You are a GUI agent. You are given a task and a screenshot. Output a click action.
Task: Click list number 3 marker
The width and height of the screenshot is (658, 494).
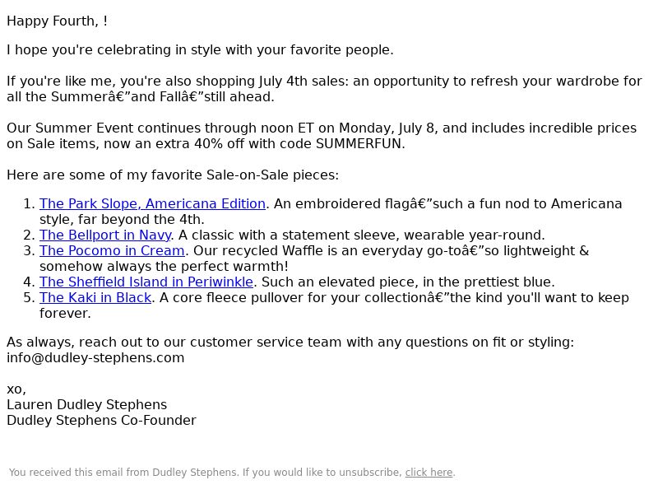29,251
